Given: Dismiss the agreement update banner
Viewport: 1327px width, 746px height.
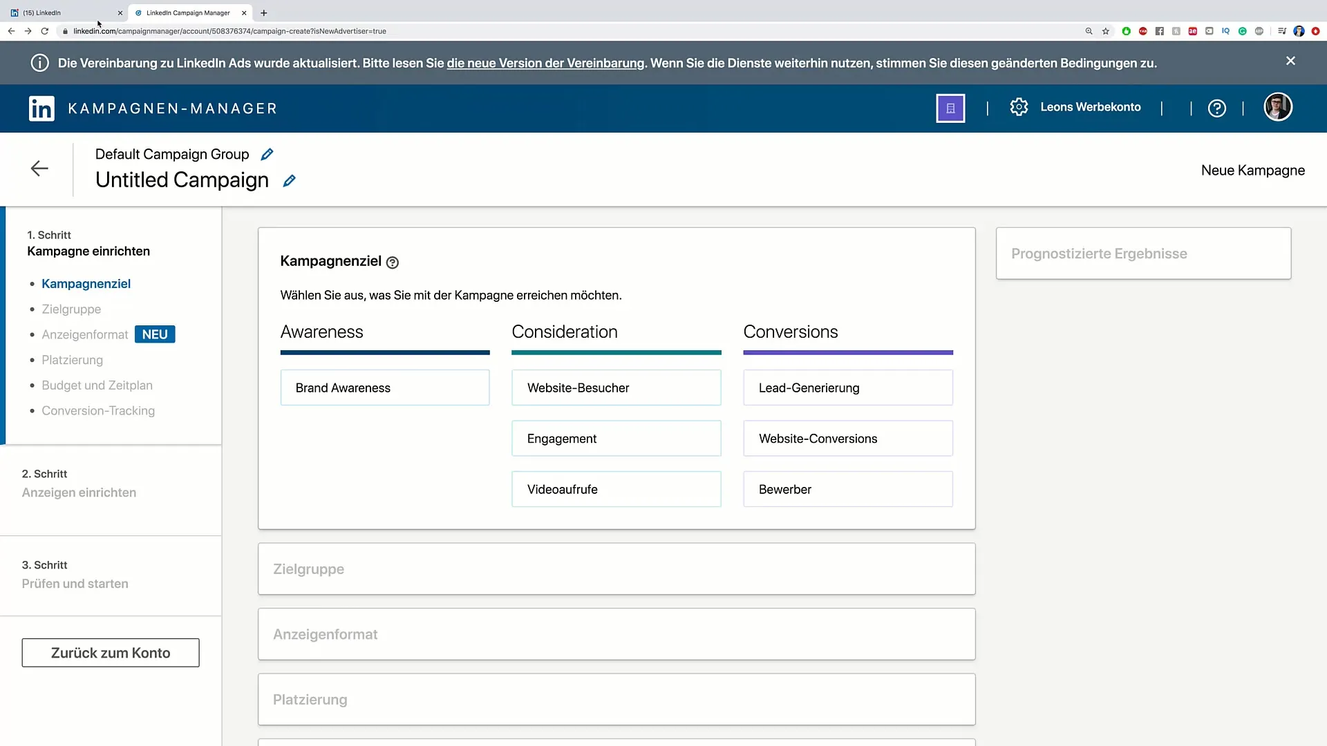Looking at the screenshot, I should (x=1290, y=61).
